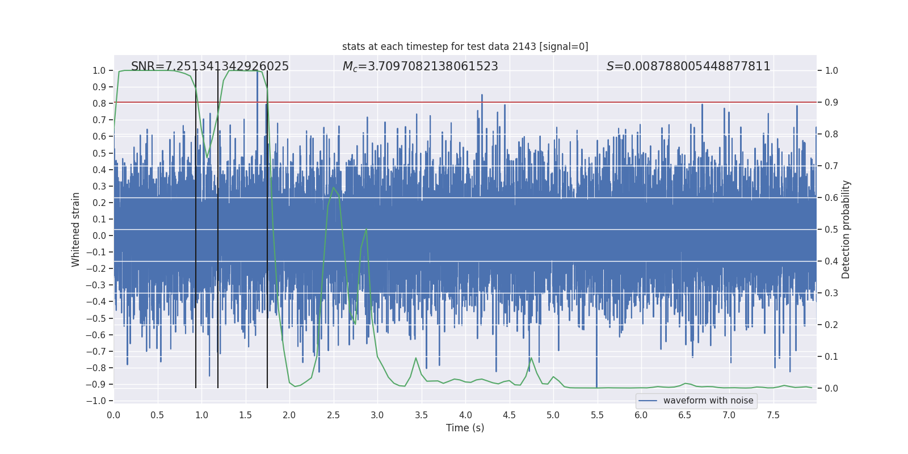
Task: Click the 0.0 tick on Whitened strain axis
Action: pos(99,236)
